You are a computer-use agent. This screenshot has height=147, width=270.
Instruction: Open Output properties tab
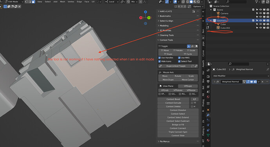[208, 82]
